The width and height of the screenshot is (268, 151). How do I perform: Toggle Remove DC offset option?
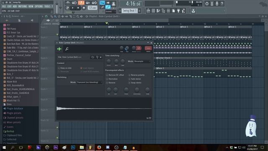pos(115,75)
